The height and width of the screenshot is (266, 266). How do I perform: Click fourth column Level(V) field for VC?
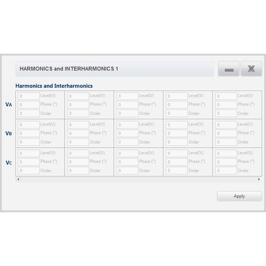[177, 153]
